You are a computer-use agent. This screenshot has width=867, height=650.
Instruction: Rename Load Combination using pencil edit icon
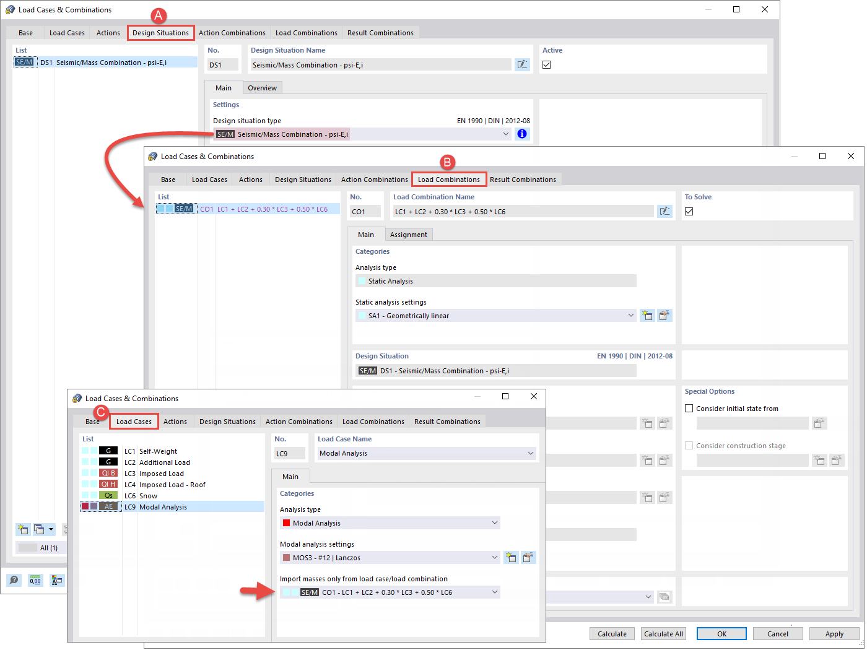664,211
